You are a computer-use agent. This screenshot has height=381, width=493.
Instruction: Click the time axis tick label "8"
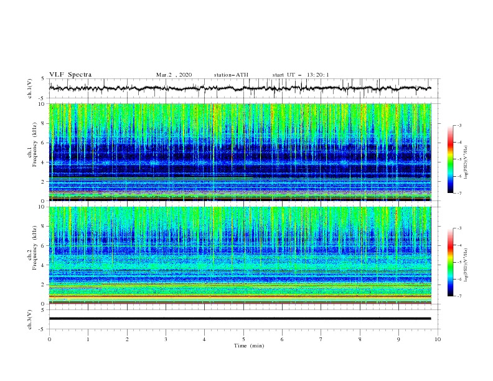click(360, 339)
